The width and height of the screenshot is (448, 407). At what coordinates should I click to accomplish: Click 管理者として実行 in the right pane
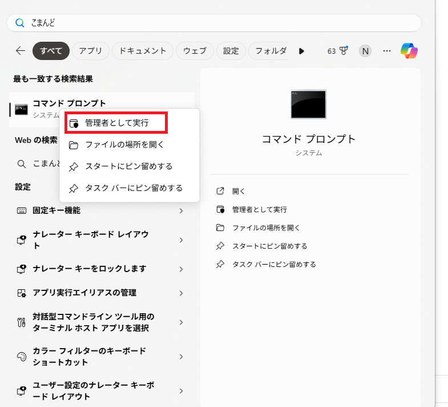tap(259, 209)
